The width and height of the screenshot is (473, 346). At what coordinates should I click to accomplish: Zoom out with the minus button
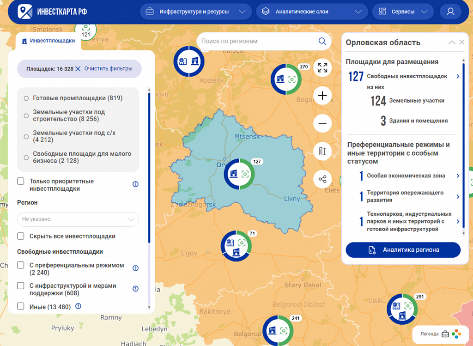(x=322, y=123)
